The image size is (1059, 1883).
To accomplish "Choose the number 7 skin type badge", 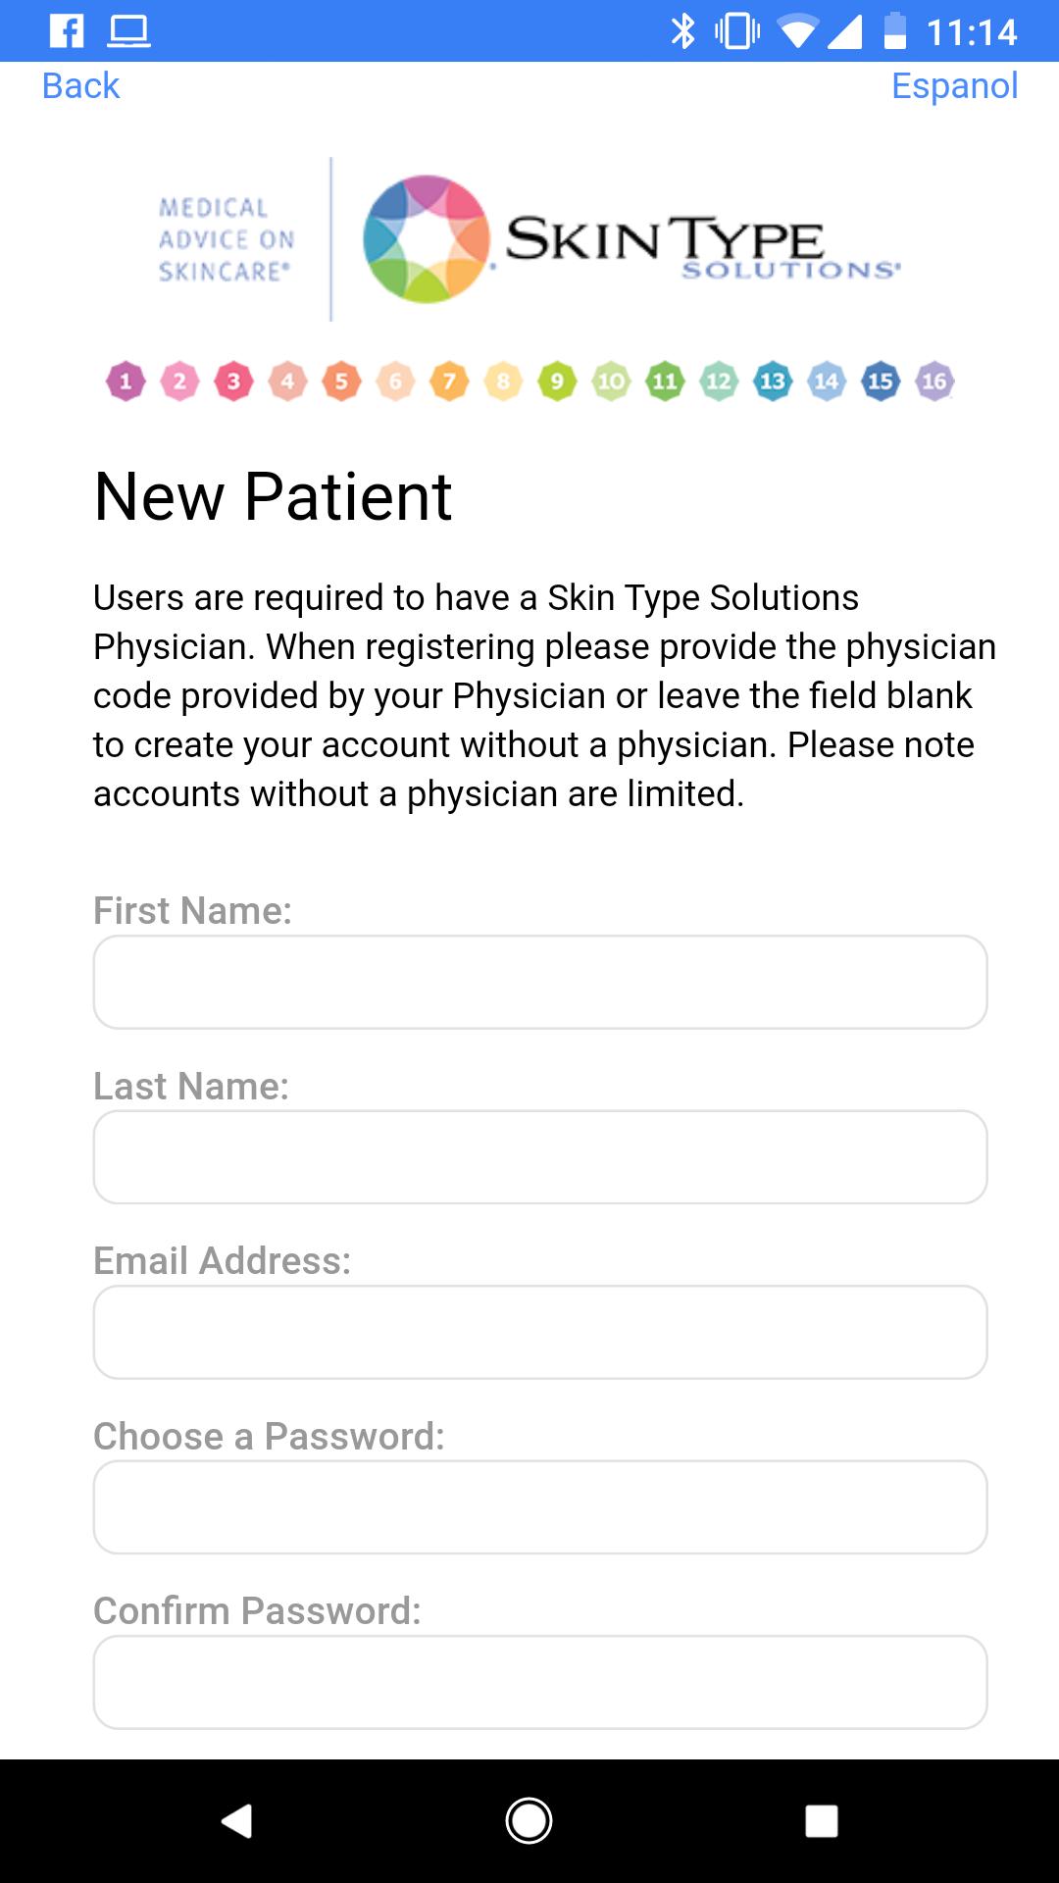I will point(449,382).
